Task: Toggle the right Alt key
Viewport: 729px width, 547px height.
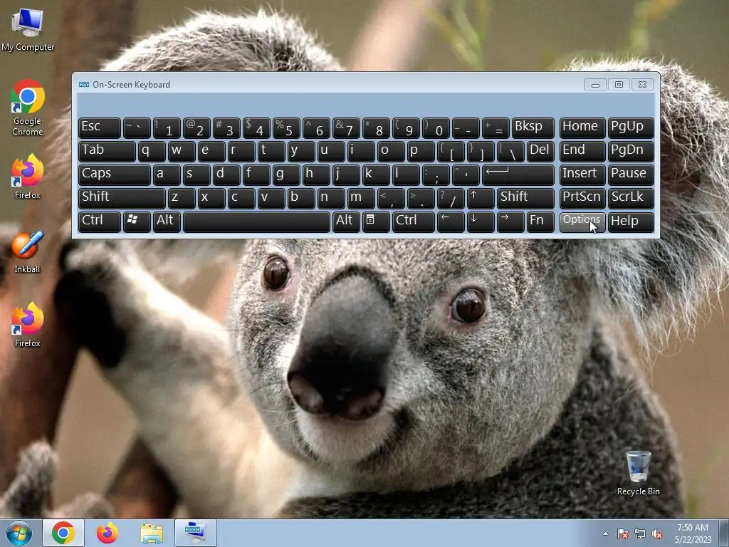Action: (346, 222)
